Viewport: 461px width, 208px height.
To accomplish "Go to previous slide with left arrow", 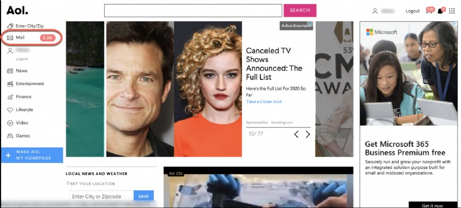I will pos(296,135).
